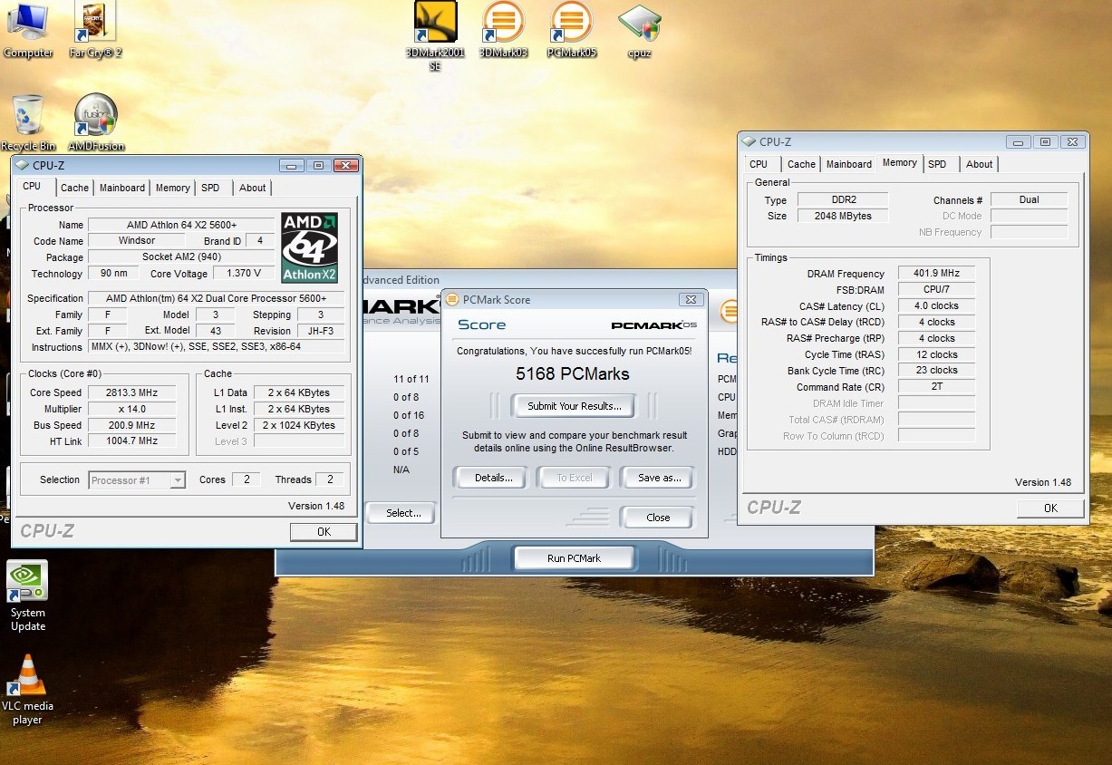Open the VLC media player shortcut
The height and width of the screenshot is (765, 1112).
tap(27, 689)
